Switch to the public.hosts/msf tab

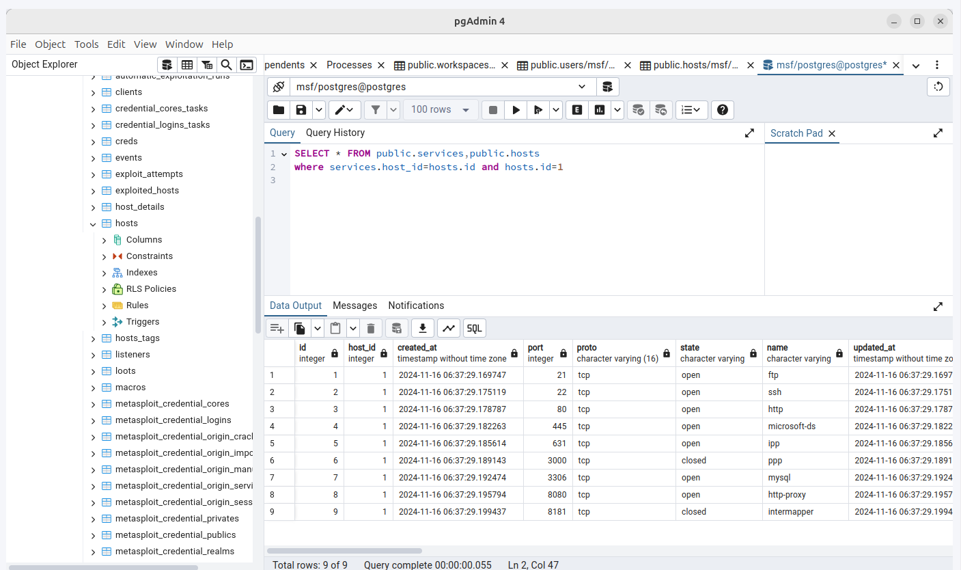(x=691, y=66)
